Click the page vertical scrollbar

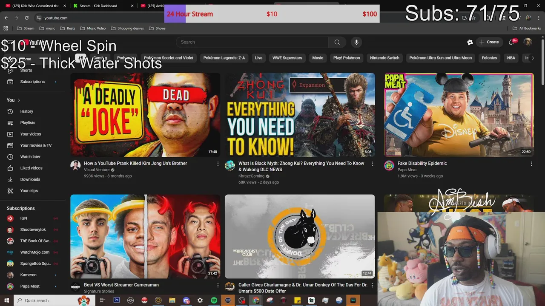pos(542,62)
